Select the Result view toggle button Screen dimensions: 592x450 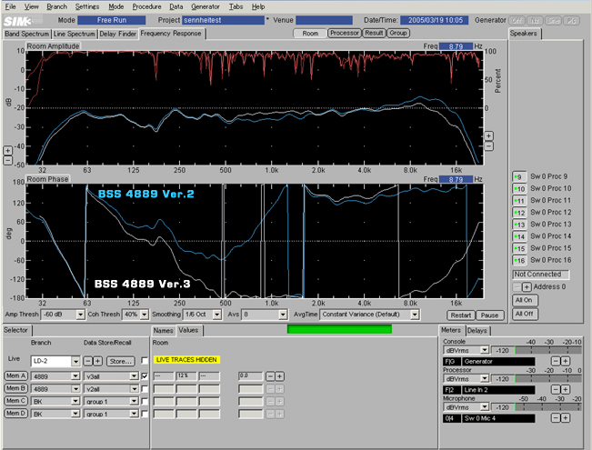(374, 34)
